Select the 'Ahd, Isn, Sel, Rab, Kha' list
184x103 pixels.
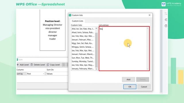click(83, 29)
